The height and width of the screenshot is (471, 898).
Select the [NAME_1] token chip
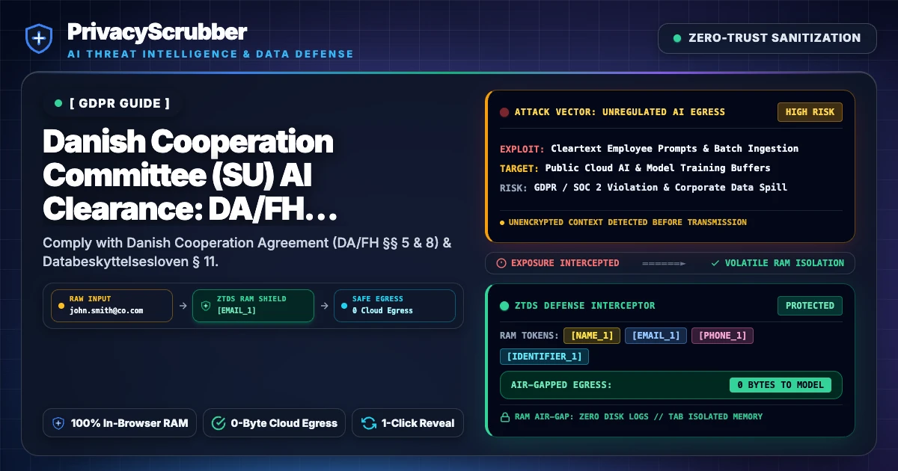(592, 336)
